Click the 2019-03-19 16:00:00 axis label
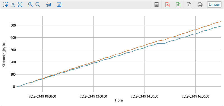This screenshot has width=224, height=106. (x=195, y=97)
